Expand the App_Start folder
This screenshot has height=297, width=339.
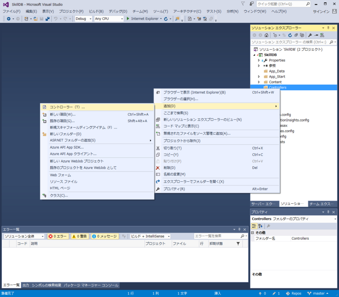[x=259, y=77]
